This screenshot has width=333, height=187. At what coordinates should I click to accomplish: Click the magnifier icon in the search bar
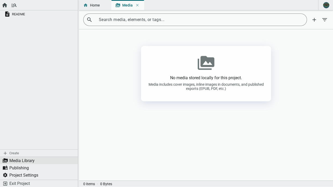(89, 20)
